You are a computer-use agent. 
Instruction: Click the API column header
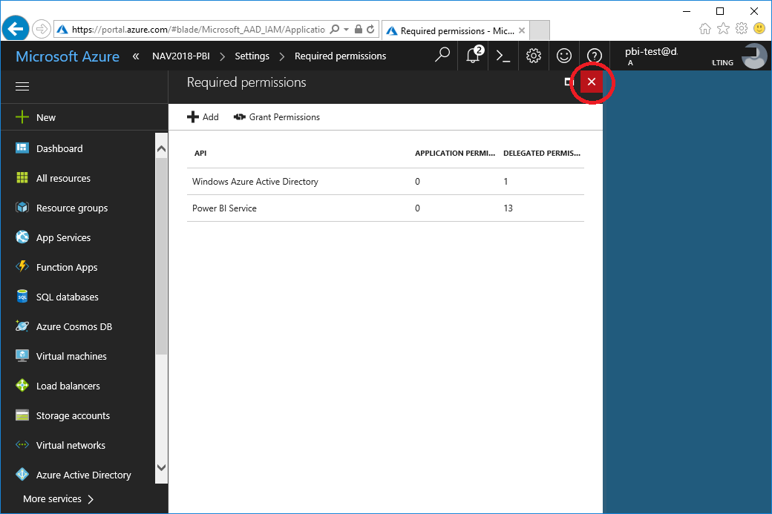point(200,153)
